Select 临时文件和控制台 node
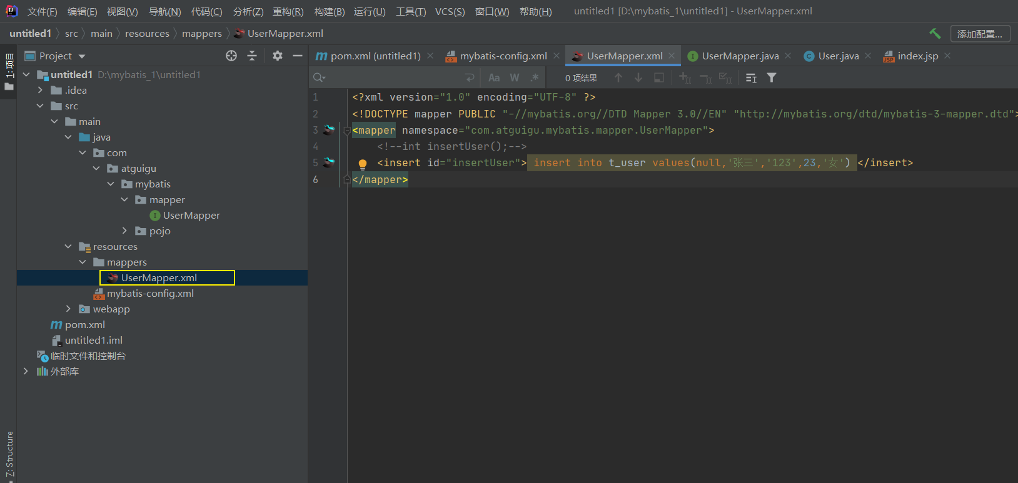 point(88,356)
